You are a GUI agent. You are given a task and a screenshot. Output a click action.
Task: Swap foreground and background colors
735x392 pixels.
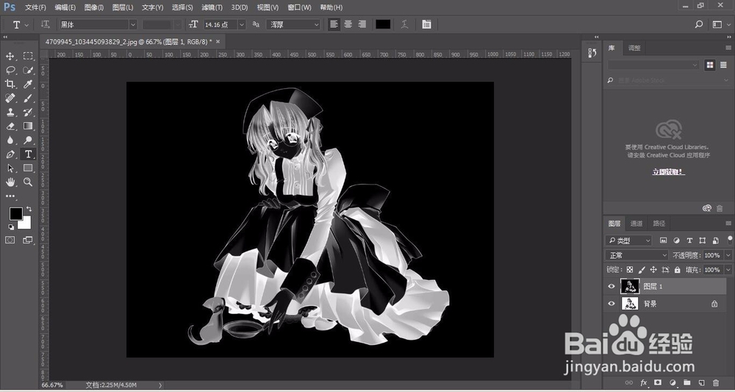pyautogui.click(x=29, y=209)
